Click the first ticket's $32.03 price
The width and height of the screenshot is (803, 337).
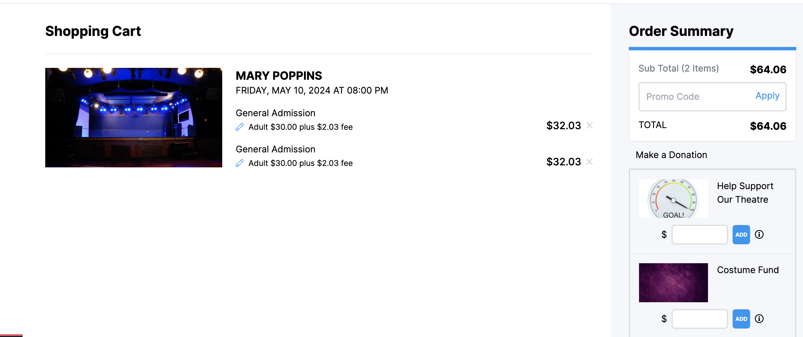(x=563, y=126)
